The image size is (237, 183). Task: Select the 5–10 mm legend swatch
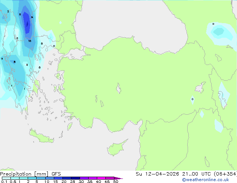coord(41,178)
